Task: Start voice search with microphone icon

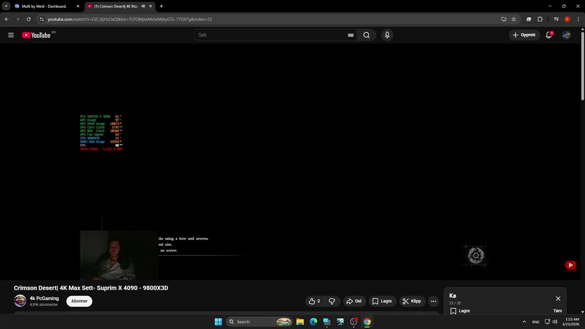Action: (x=387, y=35)
